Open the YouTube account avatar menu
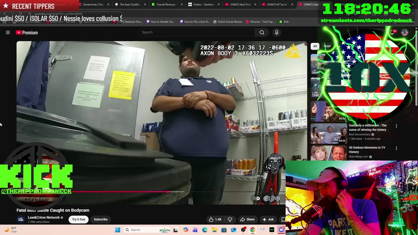 pyautogui.click(x=405, y=32)
